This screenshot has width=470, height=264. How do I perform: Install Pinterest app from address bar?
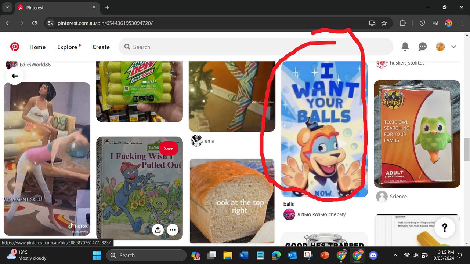[372, 23]
